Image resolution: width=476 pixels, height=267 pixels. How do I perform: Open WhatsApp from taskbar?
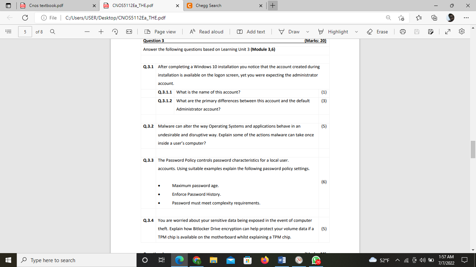316,260
